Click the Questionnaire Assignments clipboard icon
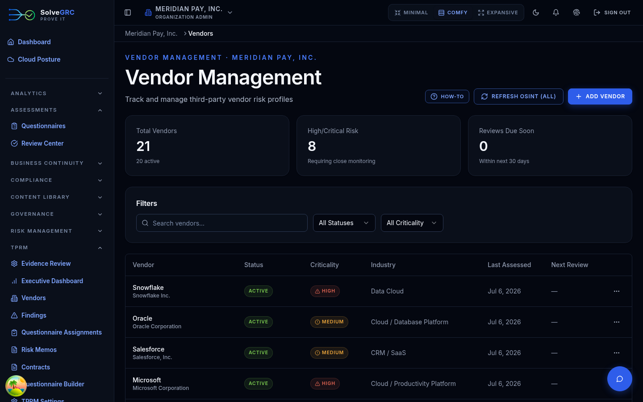 tap(14, 332)
